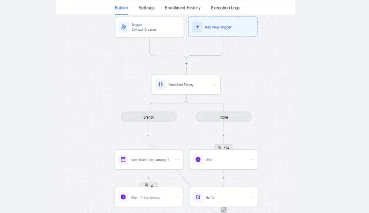
Task: Switch to the Settings tab
Action: click(146, 8)
